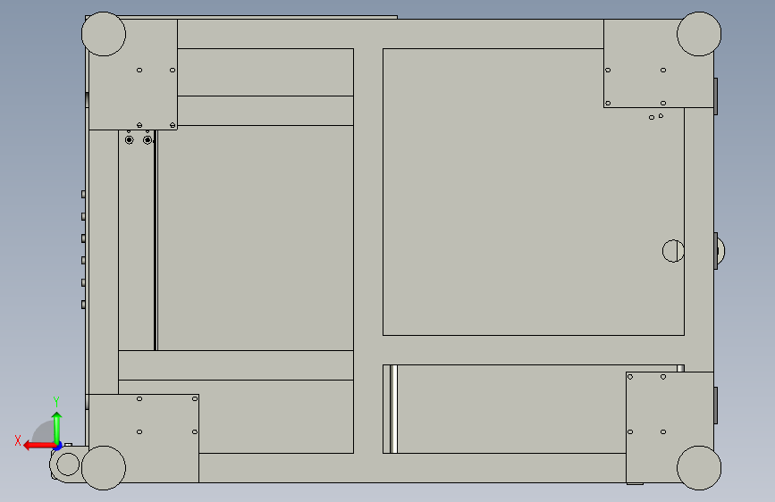Select the large round foot at bottom-left corner
775x502 pixels.
pyautogui.click(x=104, y=468)
